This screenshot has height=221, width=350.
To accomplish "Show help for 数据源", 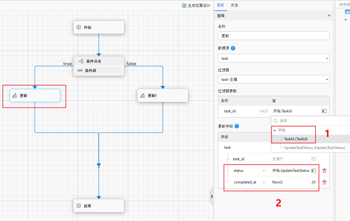I will tap(233, 48).
